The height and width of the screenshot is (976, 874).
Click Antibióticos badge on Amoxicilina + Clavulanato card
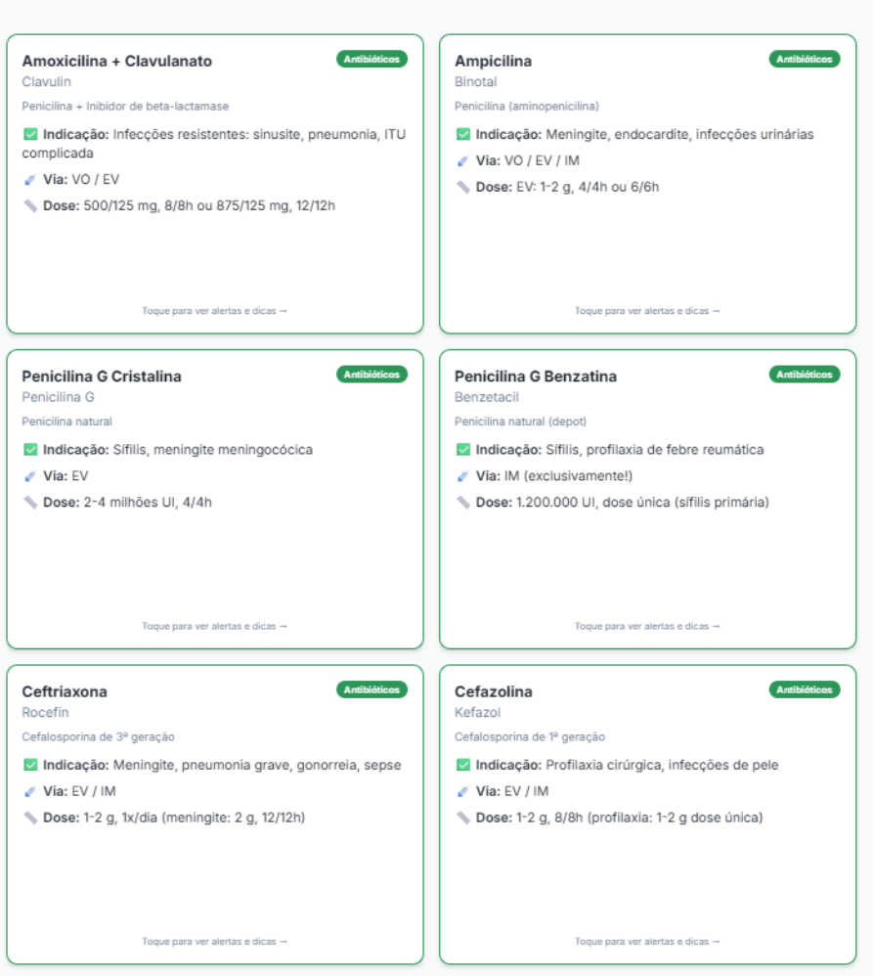point(371,60)
